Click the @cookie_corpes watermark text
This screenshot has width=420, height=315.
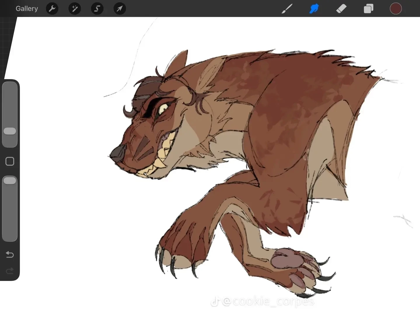point(268,301)
